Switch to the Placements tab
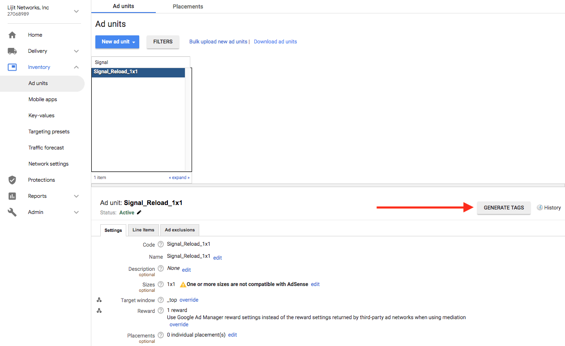The image size is (565, 346). (x=188, y=7)
